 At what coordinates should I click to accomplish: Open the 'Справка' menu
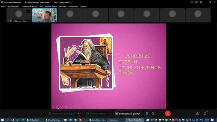(83, 6)
